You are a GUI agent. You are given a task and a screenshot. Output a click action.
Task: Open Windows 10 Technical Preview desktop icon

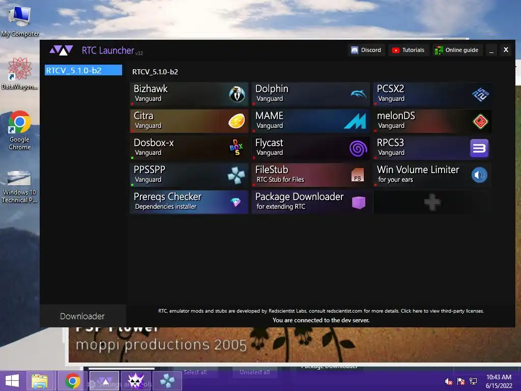[19, 187]
